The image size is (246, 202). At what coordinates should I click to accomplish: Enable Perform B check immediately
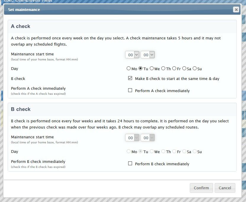pyautogui.click(x=130, y=163)
